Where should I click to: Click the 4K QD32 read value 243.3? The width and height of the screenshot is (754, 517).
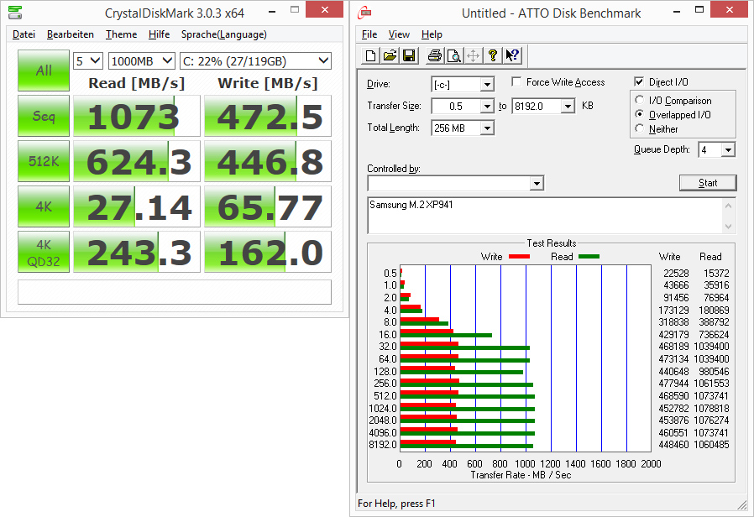(137, 252)
